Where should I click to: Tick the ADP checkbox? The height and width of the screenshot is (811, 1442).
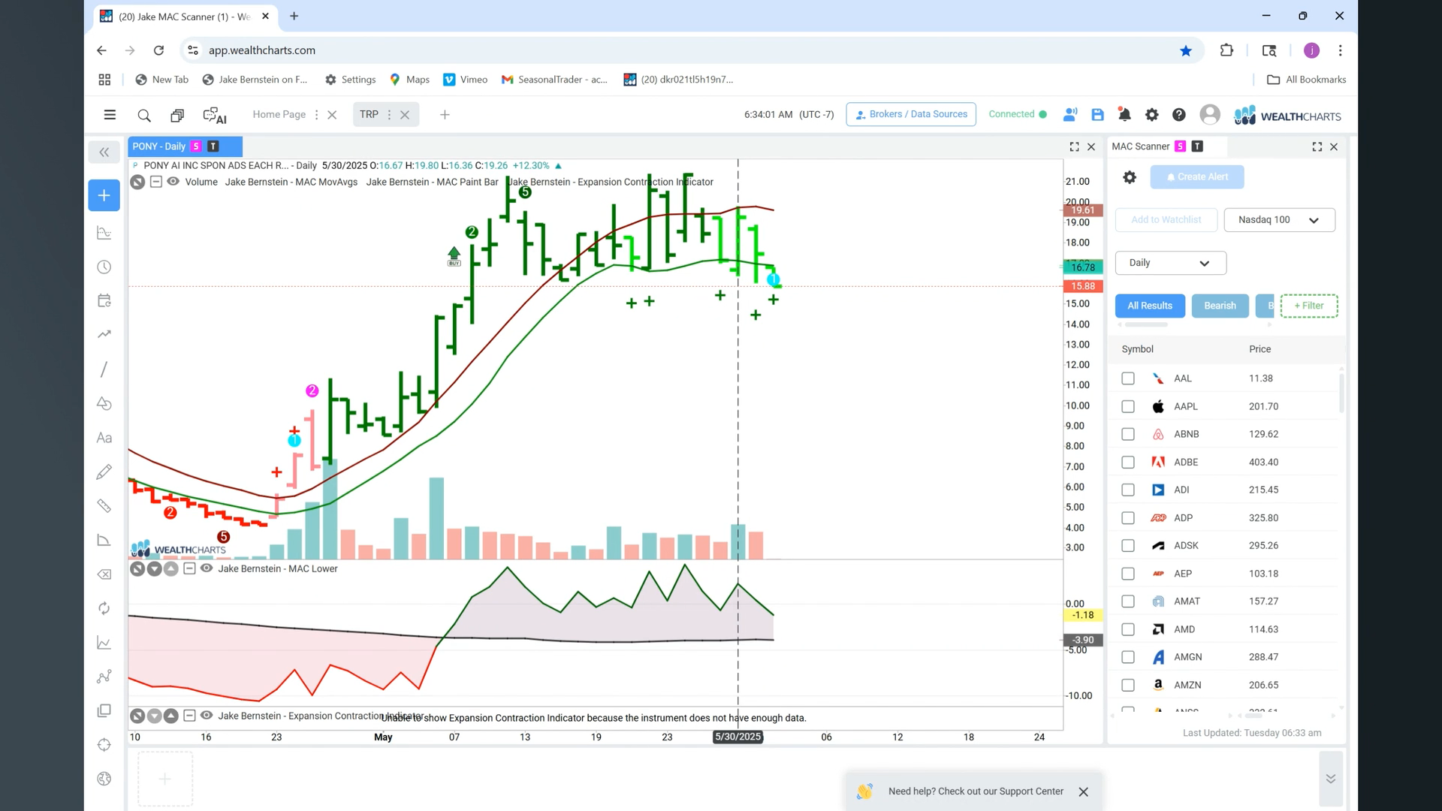(1127, 518)
